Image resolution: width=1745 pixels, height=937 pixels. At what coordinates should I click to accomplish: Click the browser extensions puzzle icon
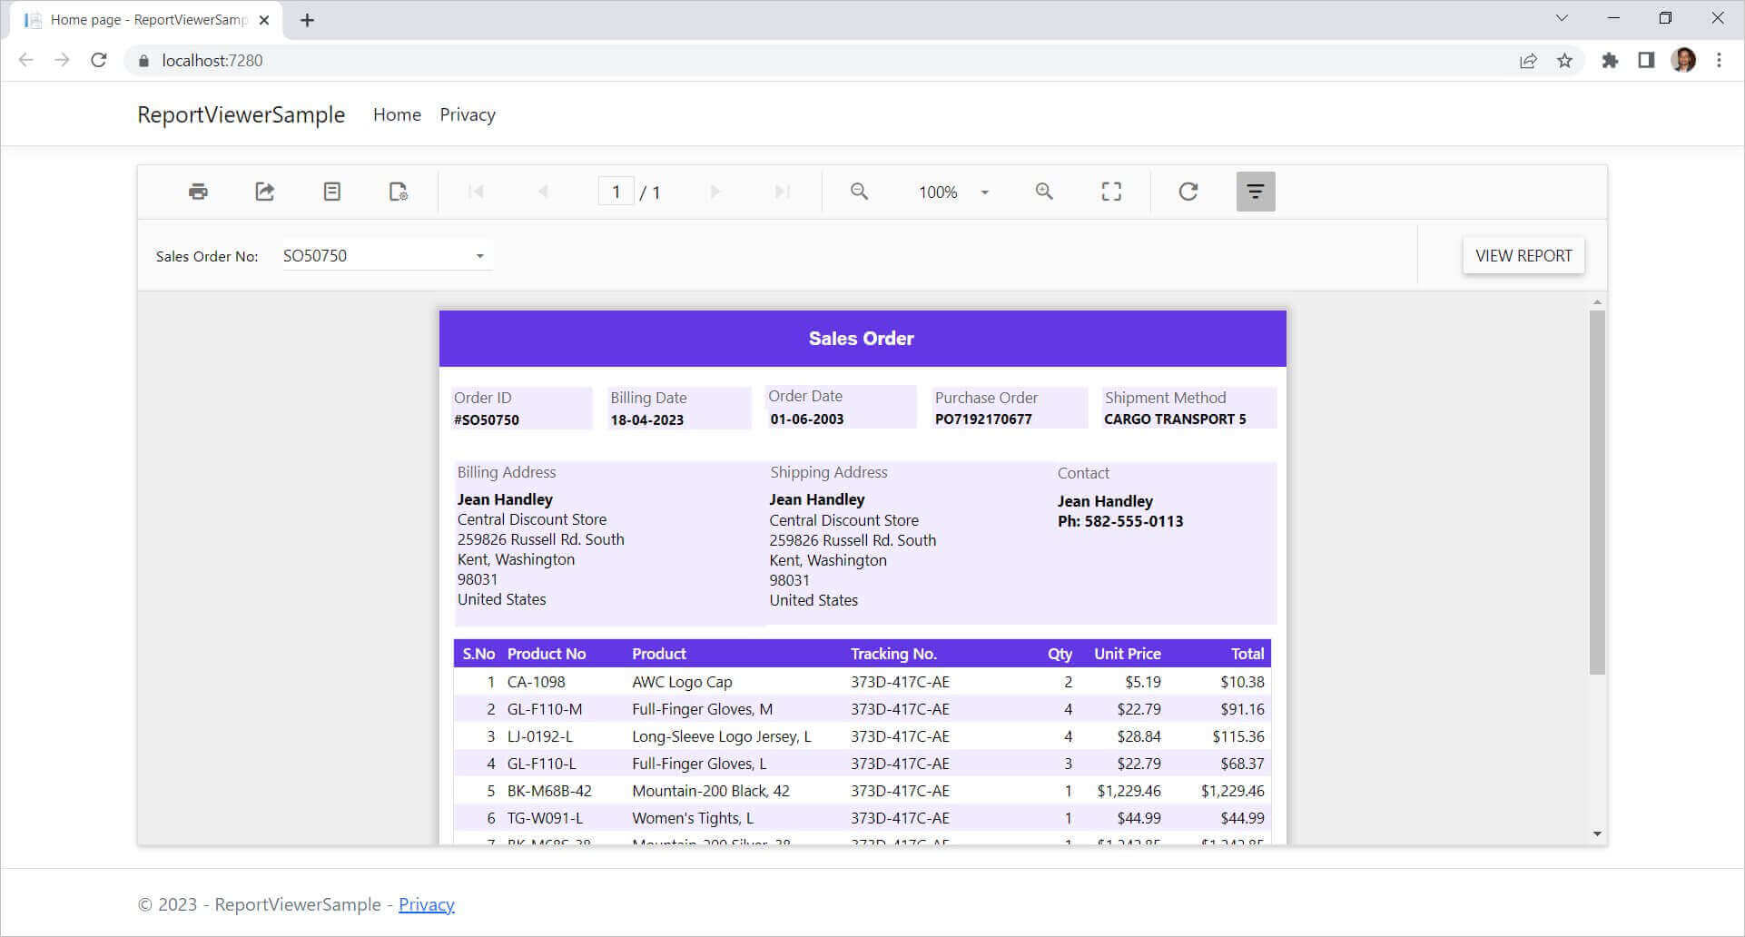pyautogui.click(x=1609, y=60)
